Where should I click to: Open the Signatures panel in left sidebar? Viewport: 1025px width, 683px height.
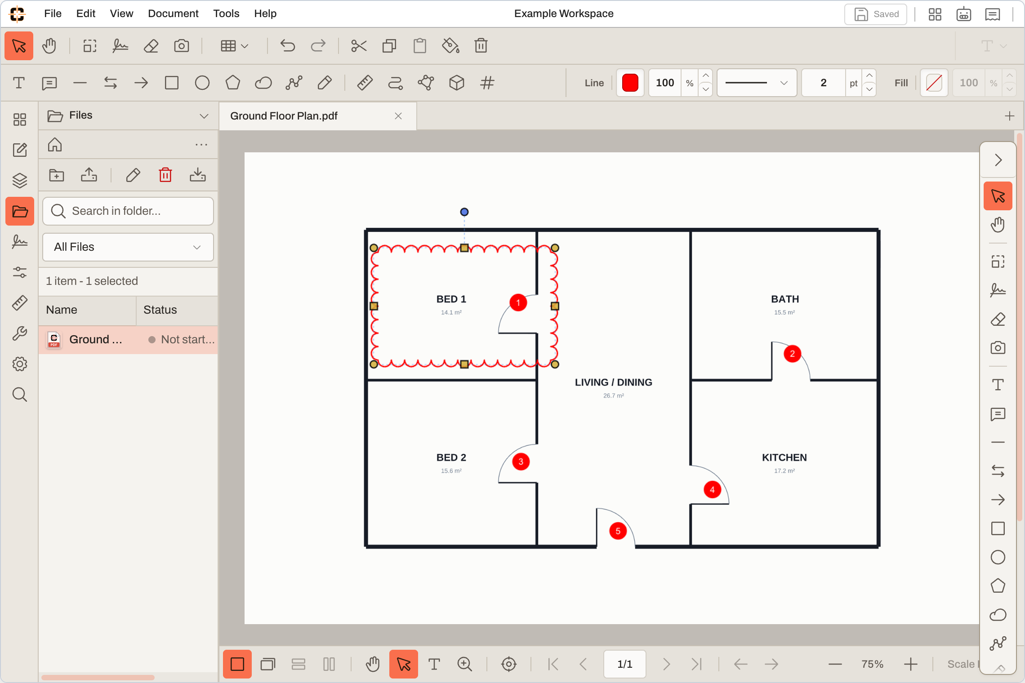coord(20,242)
